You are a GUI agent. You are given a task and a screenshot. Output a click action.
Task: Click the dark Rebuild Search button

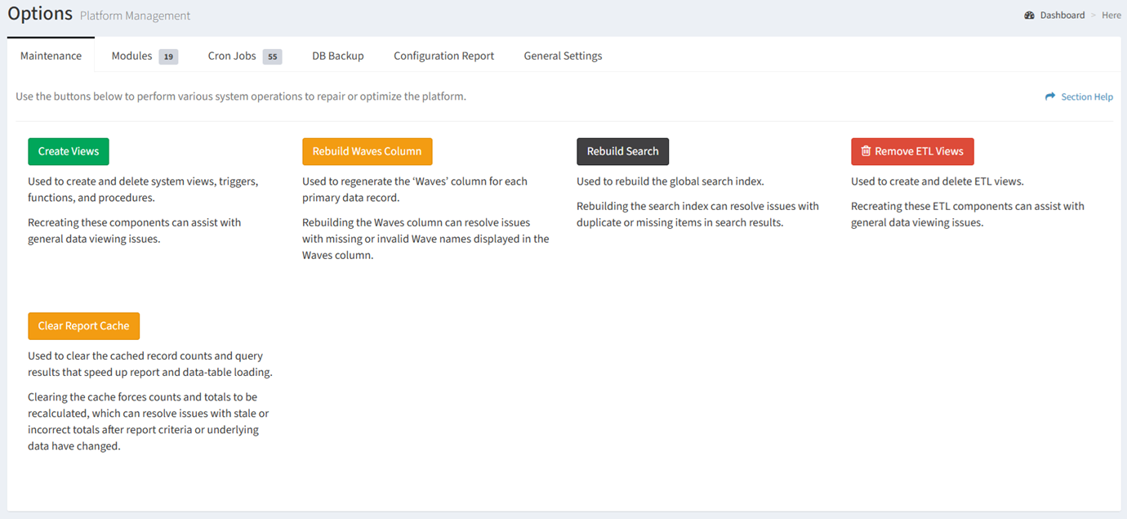click(622, 151)
